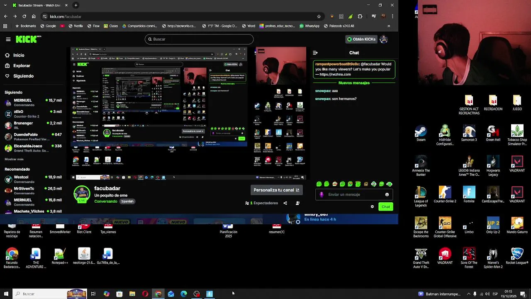Open the facubadar streamer avatar
This screenshot has height=299, width=531.
(x=82, y=194)
